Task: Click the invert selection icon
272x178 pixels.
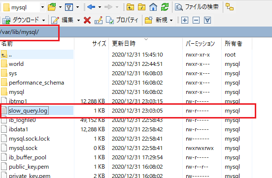Action: click(x=207, y=20)
